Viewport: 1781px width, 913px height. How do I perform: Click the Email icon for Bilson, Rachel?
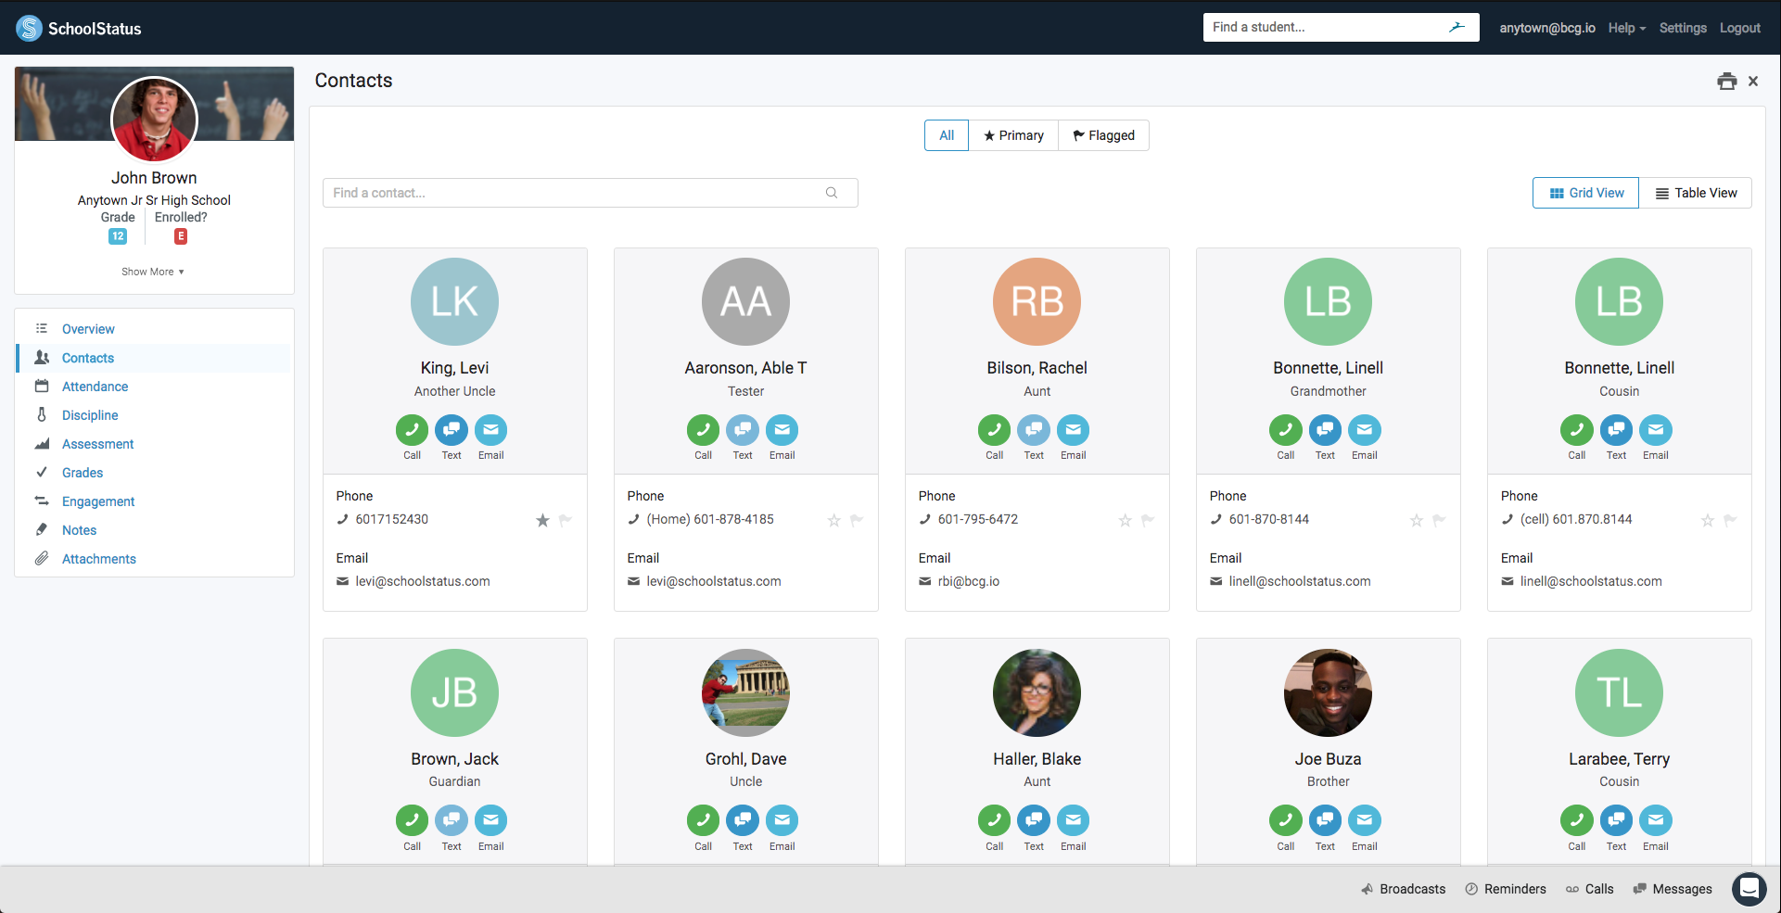click(1073, 430)
